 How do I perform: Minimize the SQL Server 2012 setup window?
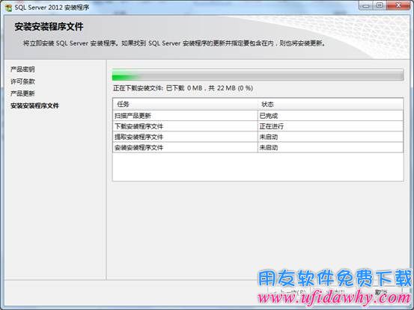pos(366,5)
